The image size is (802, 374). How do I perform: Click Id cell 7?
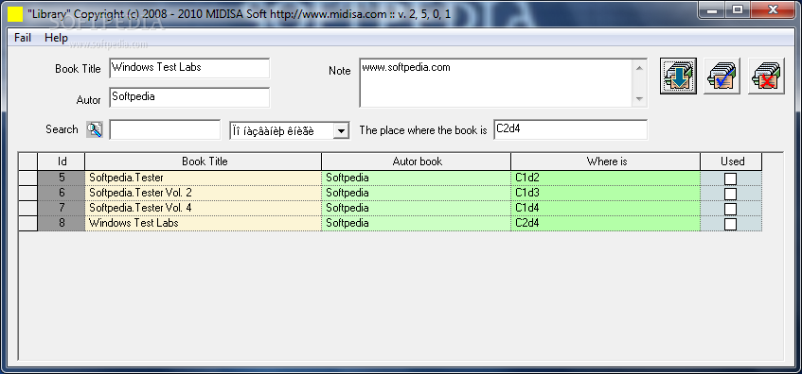[62, 208]
